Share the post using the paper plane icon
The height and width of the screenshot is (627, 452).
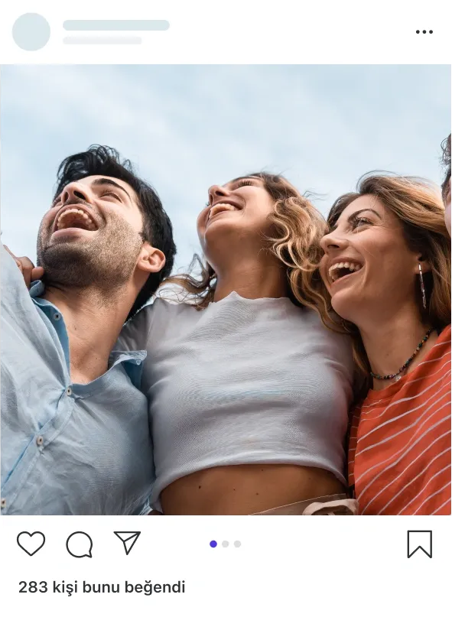pos(127,543)
